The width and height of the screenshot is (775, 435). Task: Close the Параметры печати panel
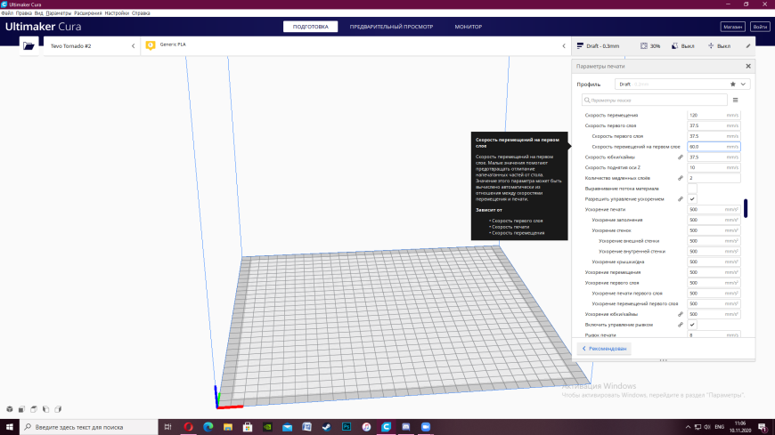point(747,66)
